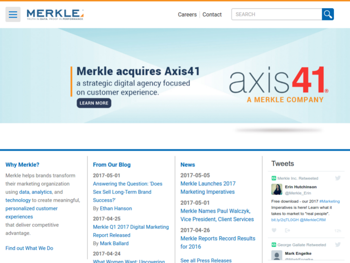Open the #Marketing hashtag in tweet
This screenshot has height=263, width=350.
pos(330,201)
